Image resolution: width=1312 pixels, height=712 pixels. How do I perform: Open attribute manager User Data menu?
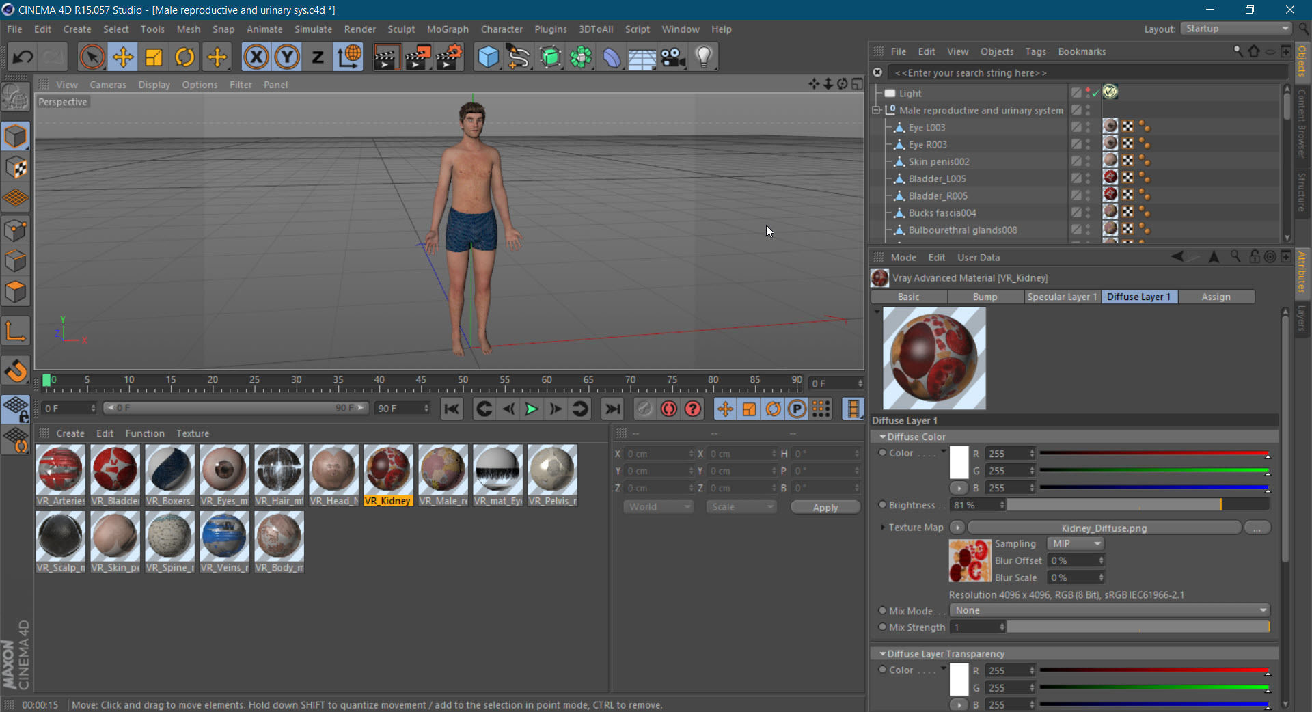click(979, 258)
